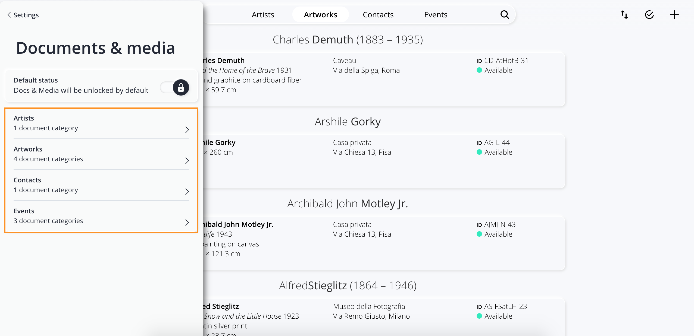The image size is (694, 336).
Task: Click the Archibald John Motley Jr. heading
Action: tap(348, 204)
